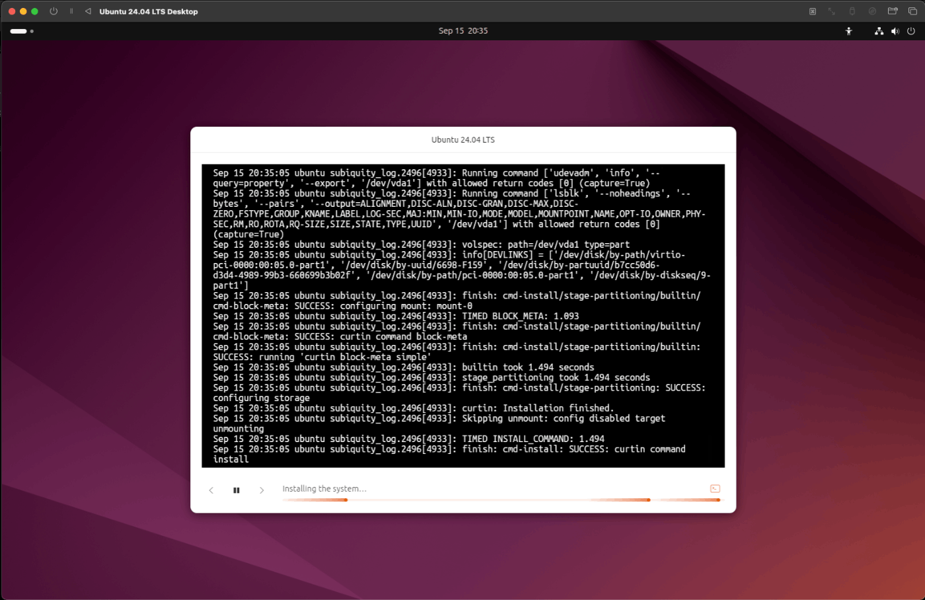Open the system power menu in the GNOME top bar
925x600 pixels.
(x=911, y=31)
